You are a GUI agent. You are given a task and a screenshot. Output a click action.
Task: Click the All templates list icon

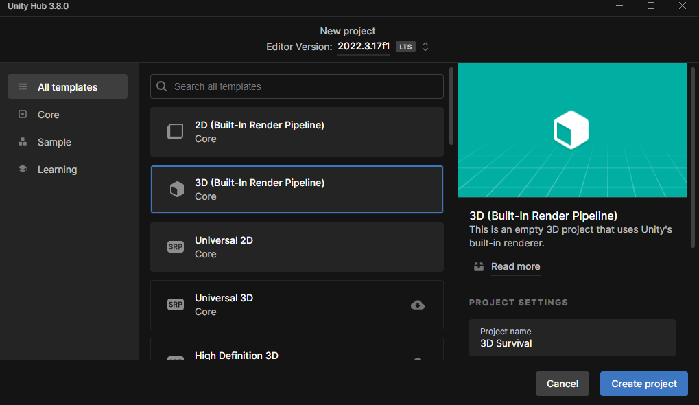pos(23,86)
